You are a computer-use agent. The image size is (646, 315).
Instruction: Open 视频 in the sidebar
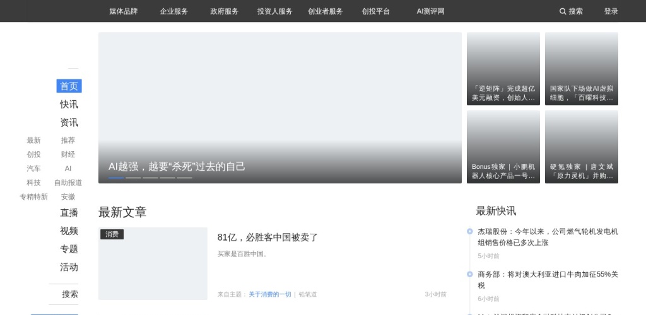[69, 231]
